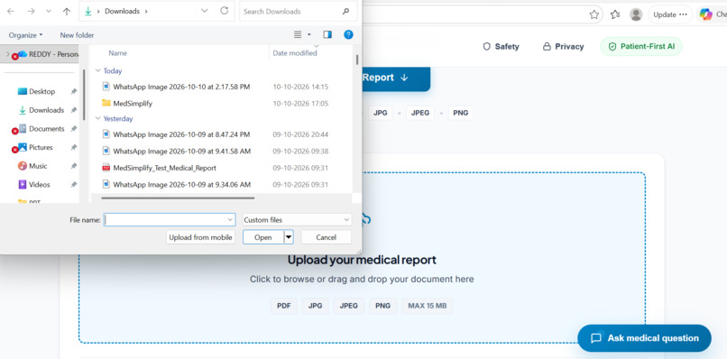
Task: Collapse the Yesterday group
Action: (x=97, y=118)
